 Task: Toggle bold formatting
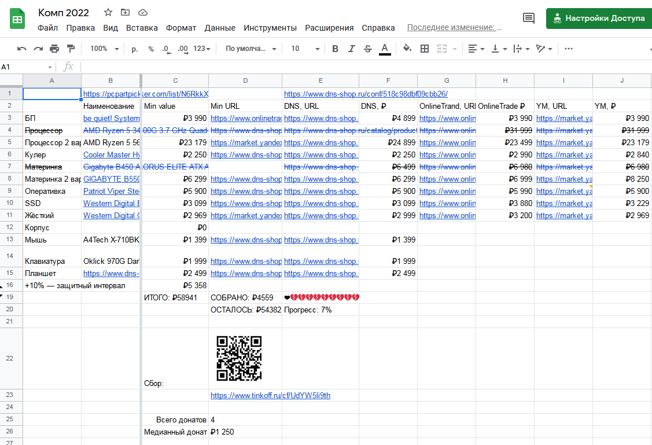tap(335, 49)
